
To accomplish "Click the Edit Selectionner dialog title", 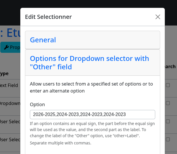I will [x=48, y=17].
